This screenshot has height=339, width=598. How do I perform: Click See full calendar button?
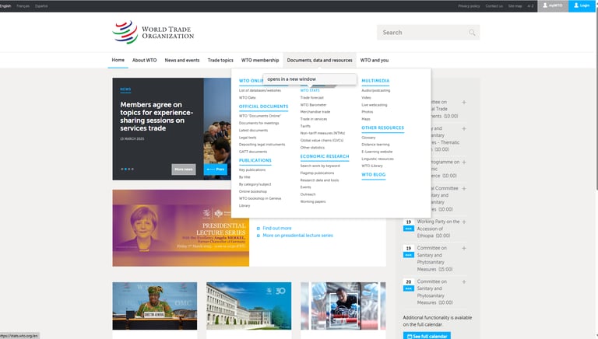pos(427,336)
